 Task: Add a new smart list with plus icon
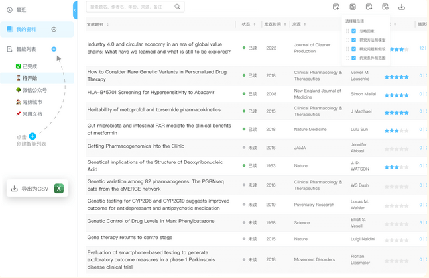54,49
